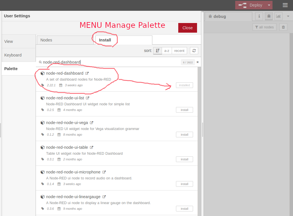Clear debug messages with trash icon
This screenshot has height=216, width=293.
(x=283, y=27)
